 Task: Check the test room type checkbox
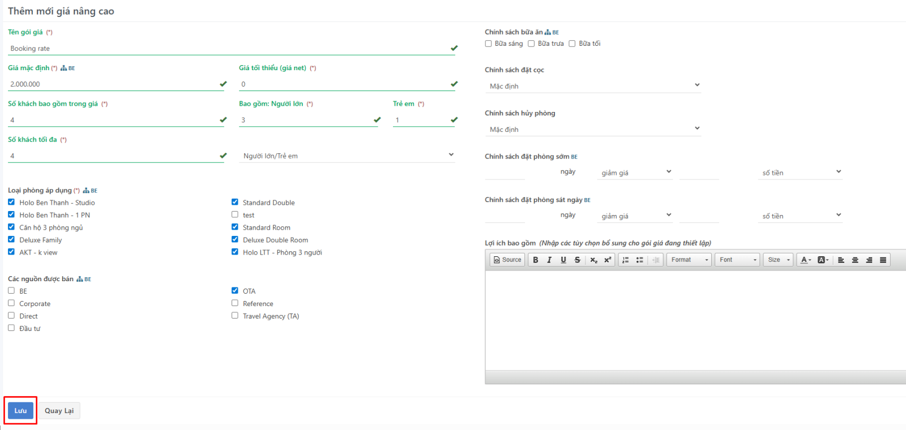point(235,214)
